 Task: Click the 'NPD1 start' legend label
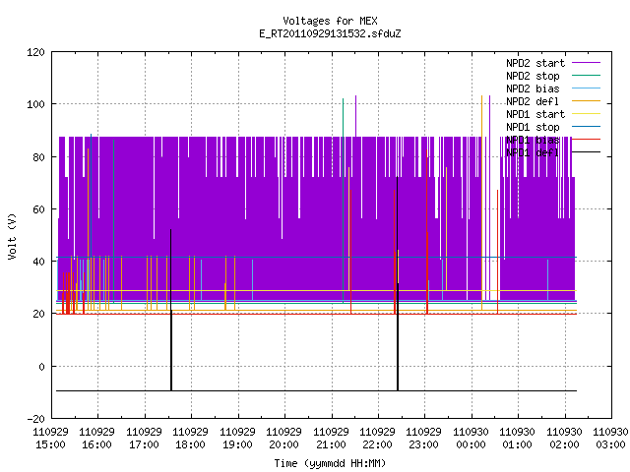535,114
